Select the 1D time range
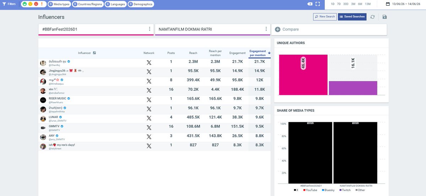Image resolution: width=426 pixels, height=196 pixels. point(333,4)
